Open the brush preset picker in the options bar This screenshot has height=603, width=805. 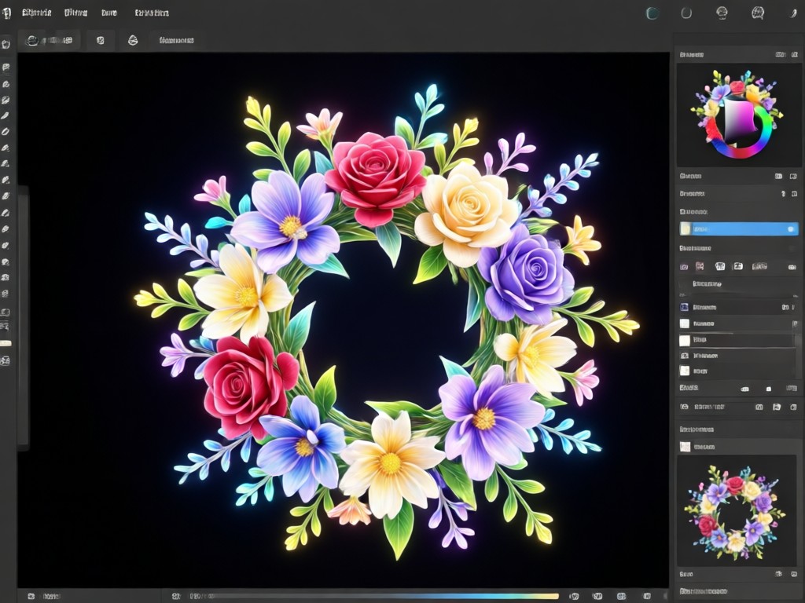click(x=50, y=40)
